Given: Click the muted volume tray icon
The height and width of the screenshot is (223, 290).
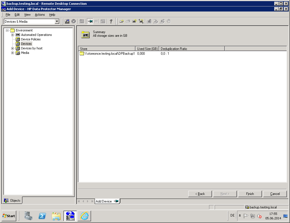Looking at the screenshot, I should [x=259, y=216].
